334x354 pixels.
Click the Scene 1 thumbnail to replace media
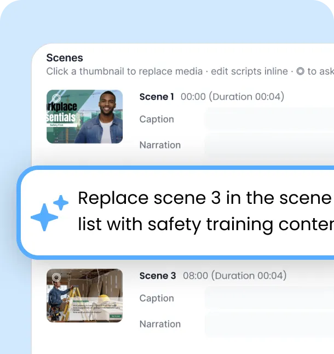pyautogui.click(x=84, y=117)
